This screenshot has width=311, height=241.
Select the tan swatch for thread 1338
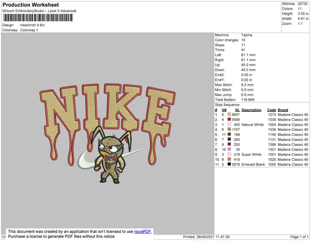[x=229, y=129]
